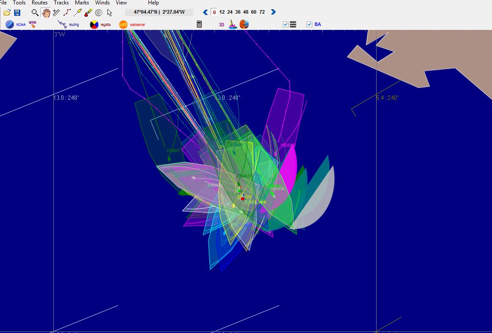Screen dimensions: 492x333
Task: Open the regatta panel
Action: coord(100,25)
